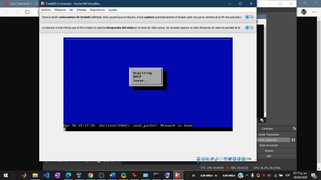The image size is (321, 180).
Task: Open the browser profile avatar
Action: pyautogui.click(x=303, y=12)
